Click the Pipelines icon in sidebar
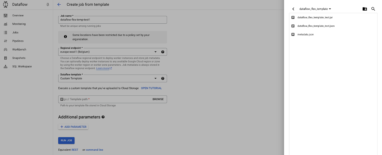The height and width of the screenshot is (155, 382). coord(5,41)
